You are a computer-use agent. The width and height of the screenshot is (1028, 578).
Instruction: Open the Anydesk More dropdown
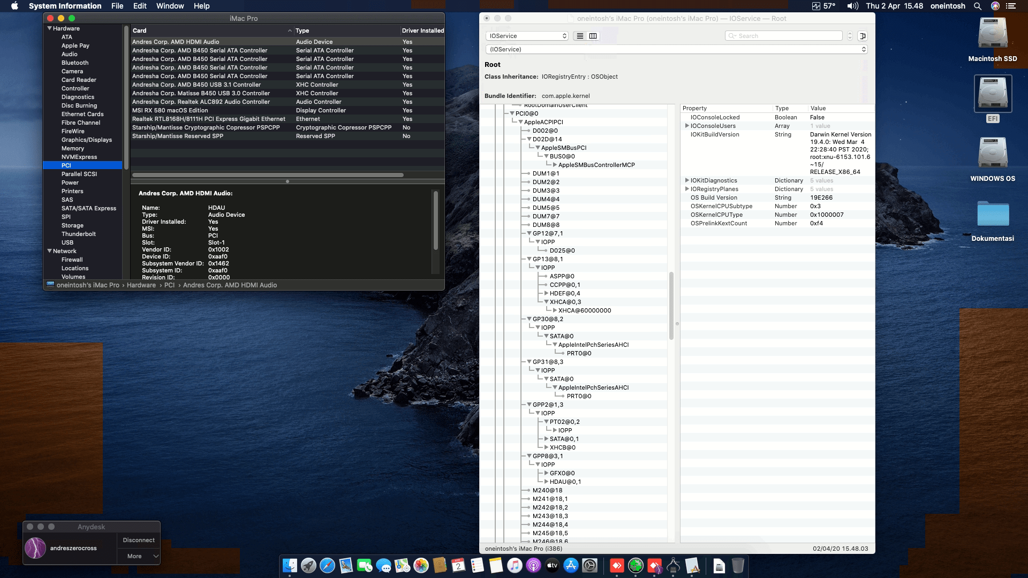139,556
